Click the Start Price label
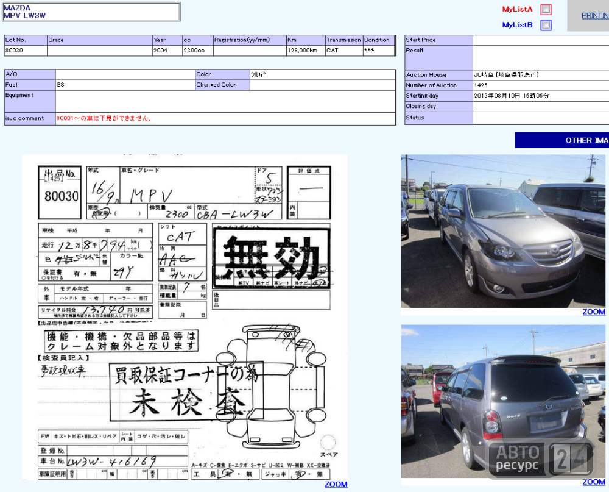This screenshot has width=609, height=492. click(x=438, y=40)
